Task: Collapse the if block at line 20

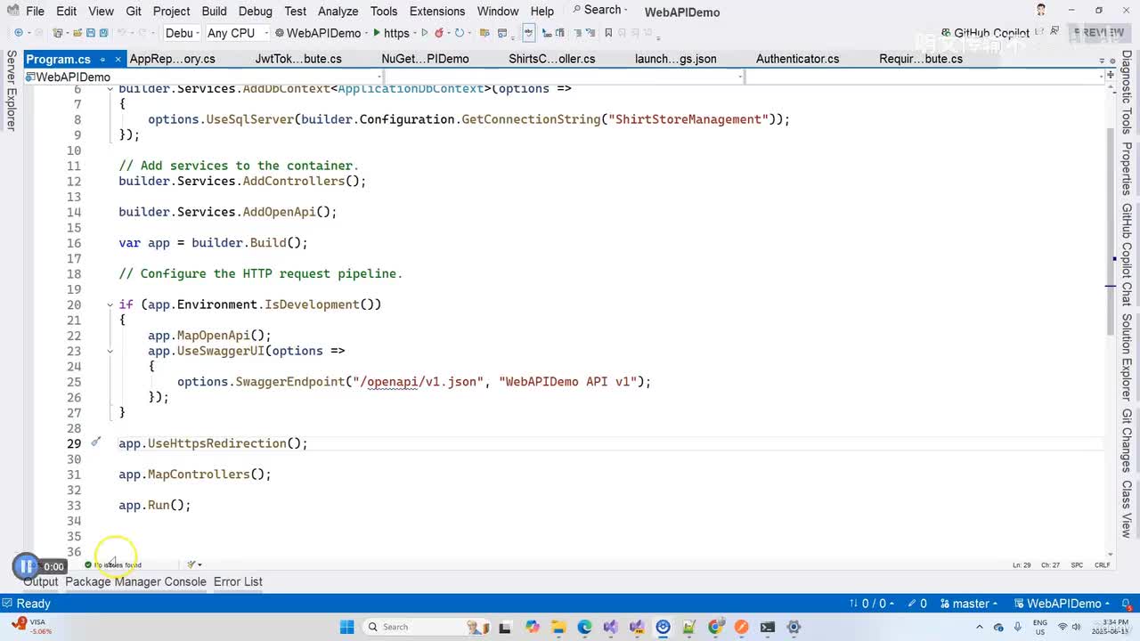Action: [110, 304]
